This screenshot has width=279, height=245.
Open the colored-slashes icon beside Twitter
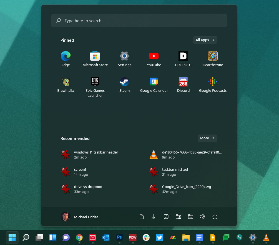click(173, 237)
